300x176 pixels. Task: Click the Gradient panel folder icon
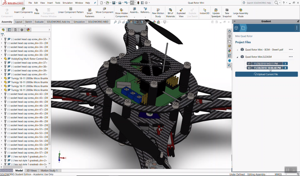pos(243,28)
